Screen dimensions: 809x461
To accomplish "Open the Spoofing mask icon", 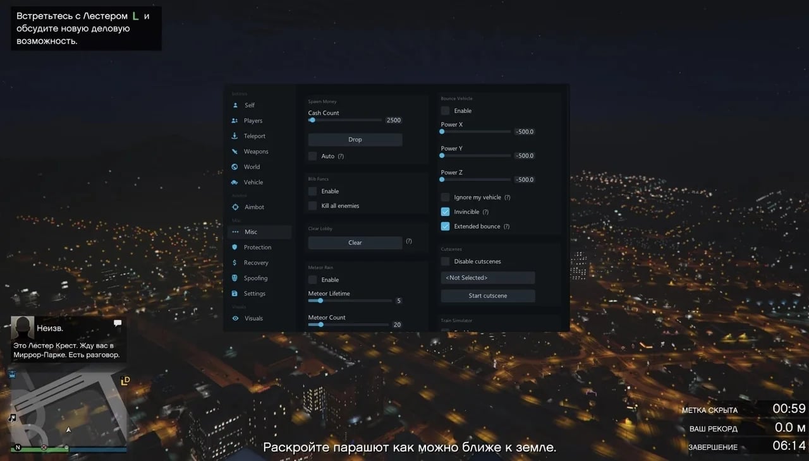I will click(235, 278).
